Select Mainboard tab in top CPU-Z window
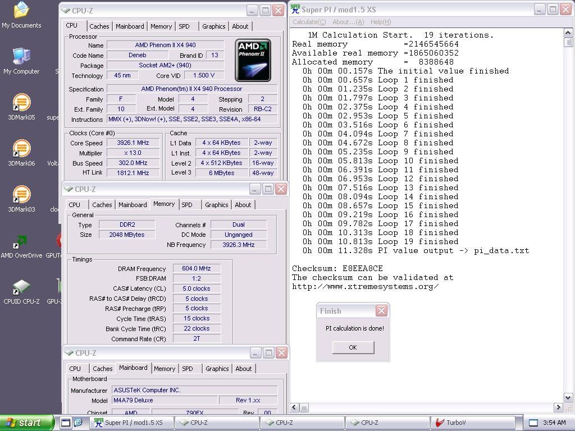Screen dimensions: 575x431 130,26
